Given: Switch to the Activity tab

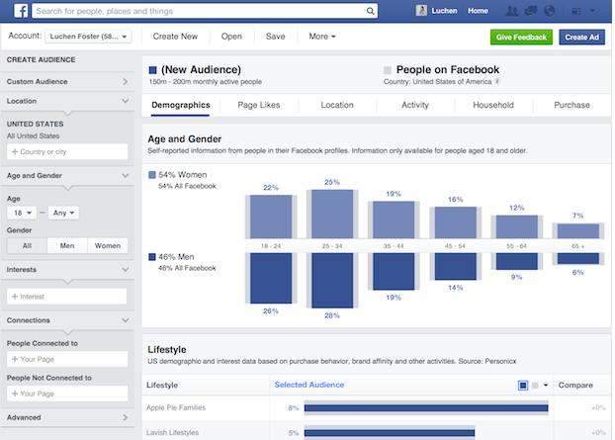Looking at the screenshot, I should (x=415, y=105).
